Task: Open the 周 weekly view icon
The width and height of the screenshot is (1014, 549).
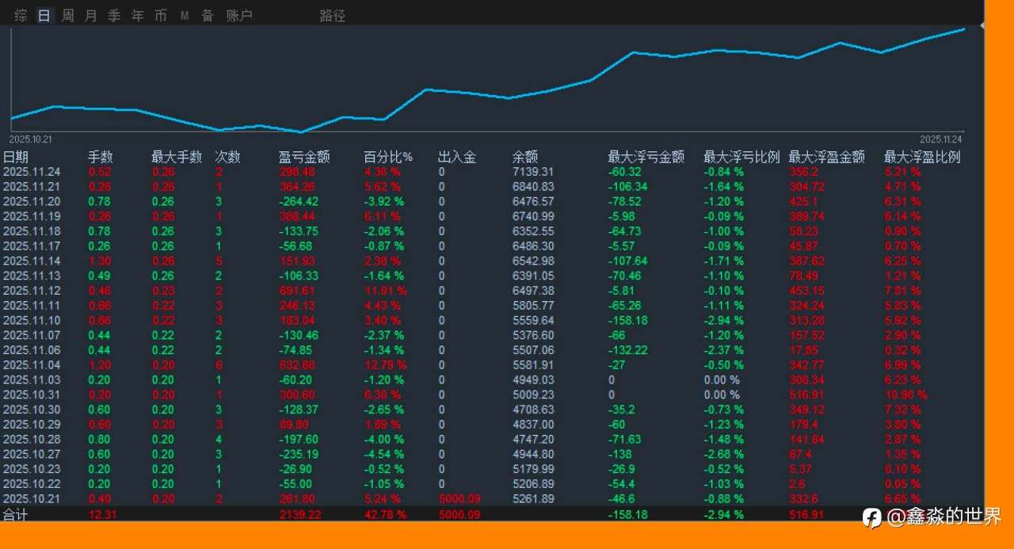Action: pyautogui.click(x=67, y=14)
